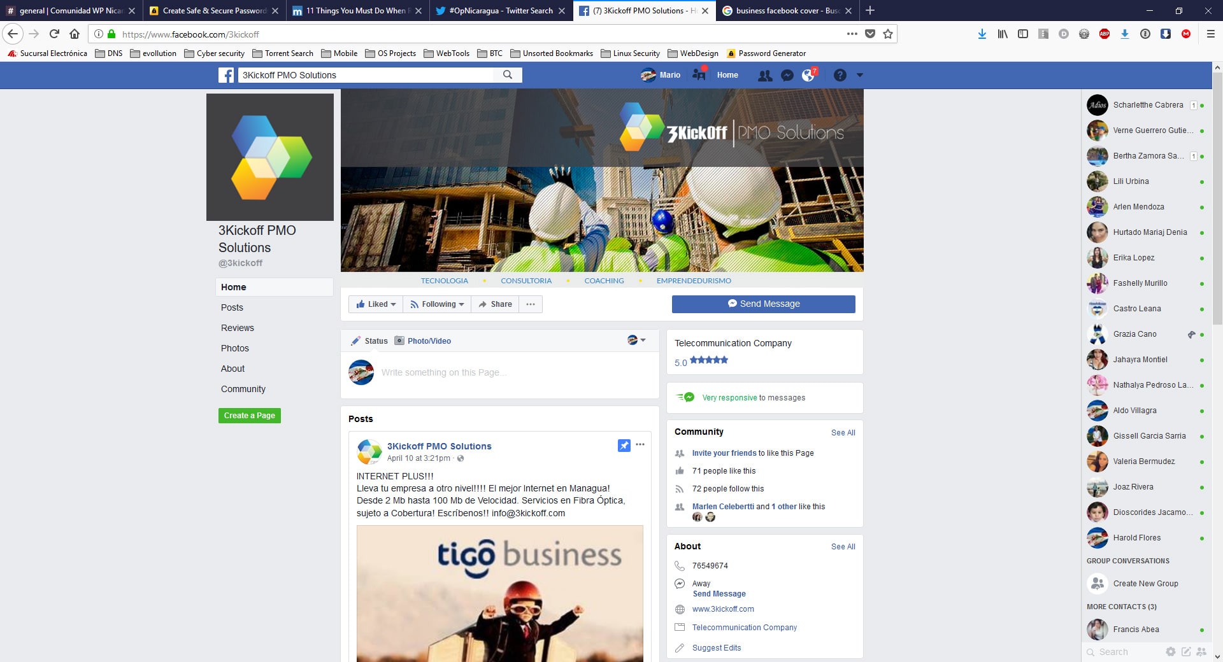The width and height of the screenshot is (1223, 662).
Task: Click the pinned post icon on post
Action: point(624,446)
